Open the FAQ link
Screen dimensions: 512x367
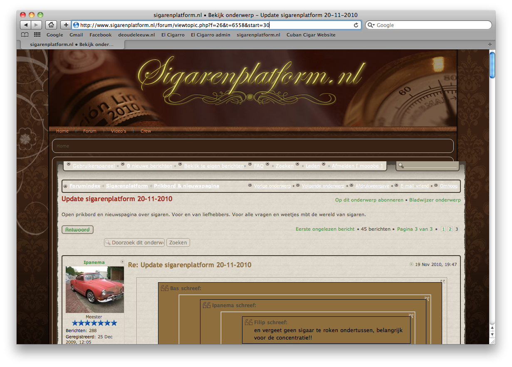point(259,166)
